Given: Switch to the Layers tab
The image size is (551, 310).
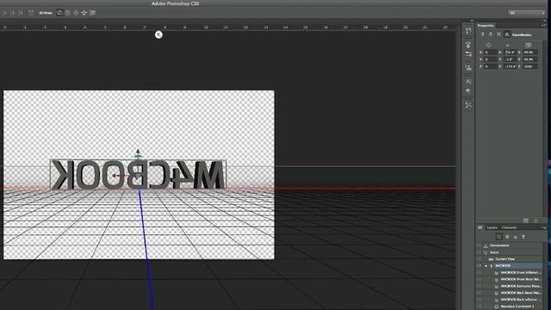Looking at the screenshot, I should pos(492,227).
